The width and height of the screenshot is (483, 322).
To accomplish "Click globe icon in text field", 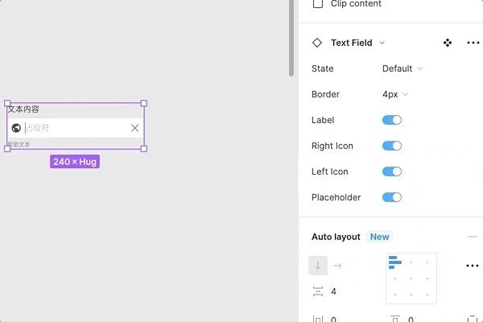I will click(16, 128).
